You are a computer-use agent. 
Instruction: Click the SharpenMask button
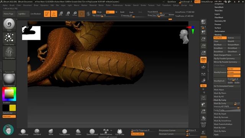coord(234,45)
